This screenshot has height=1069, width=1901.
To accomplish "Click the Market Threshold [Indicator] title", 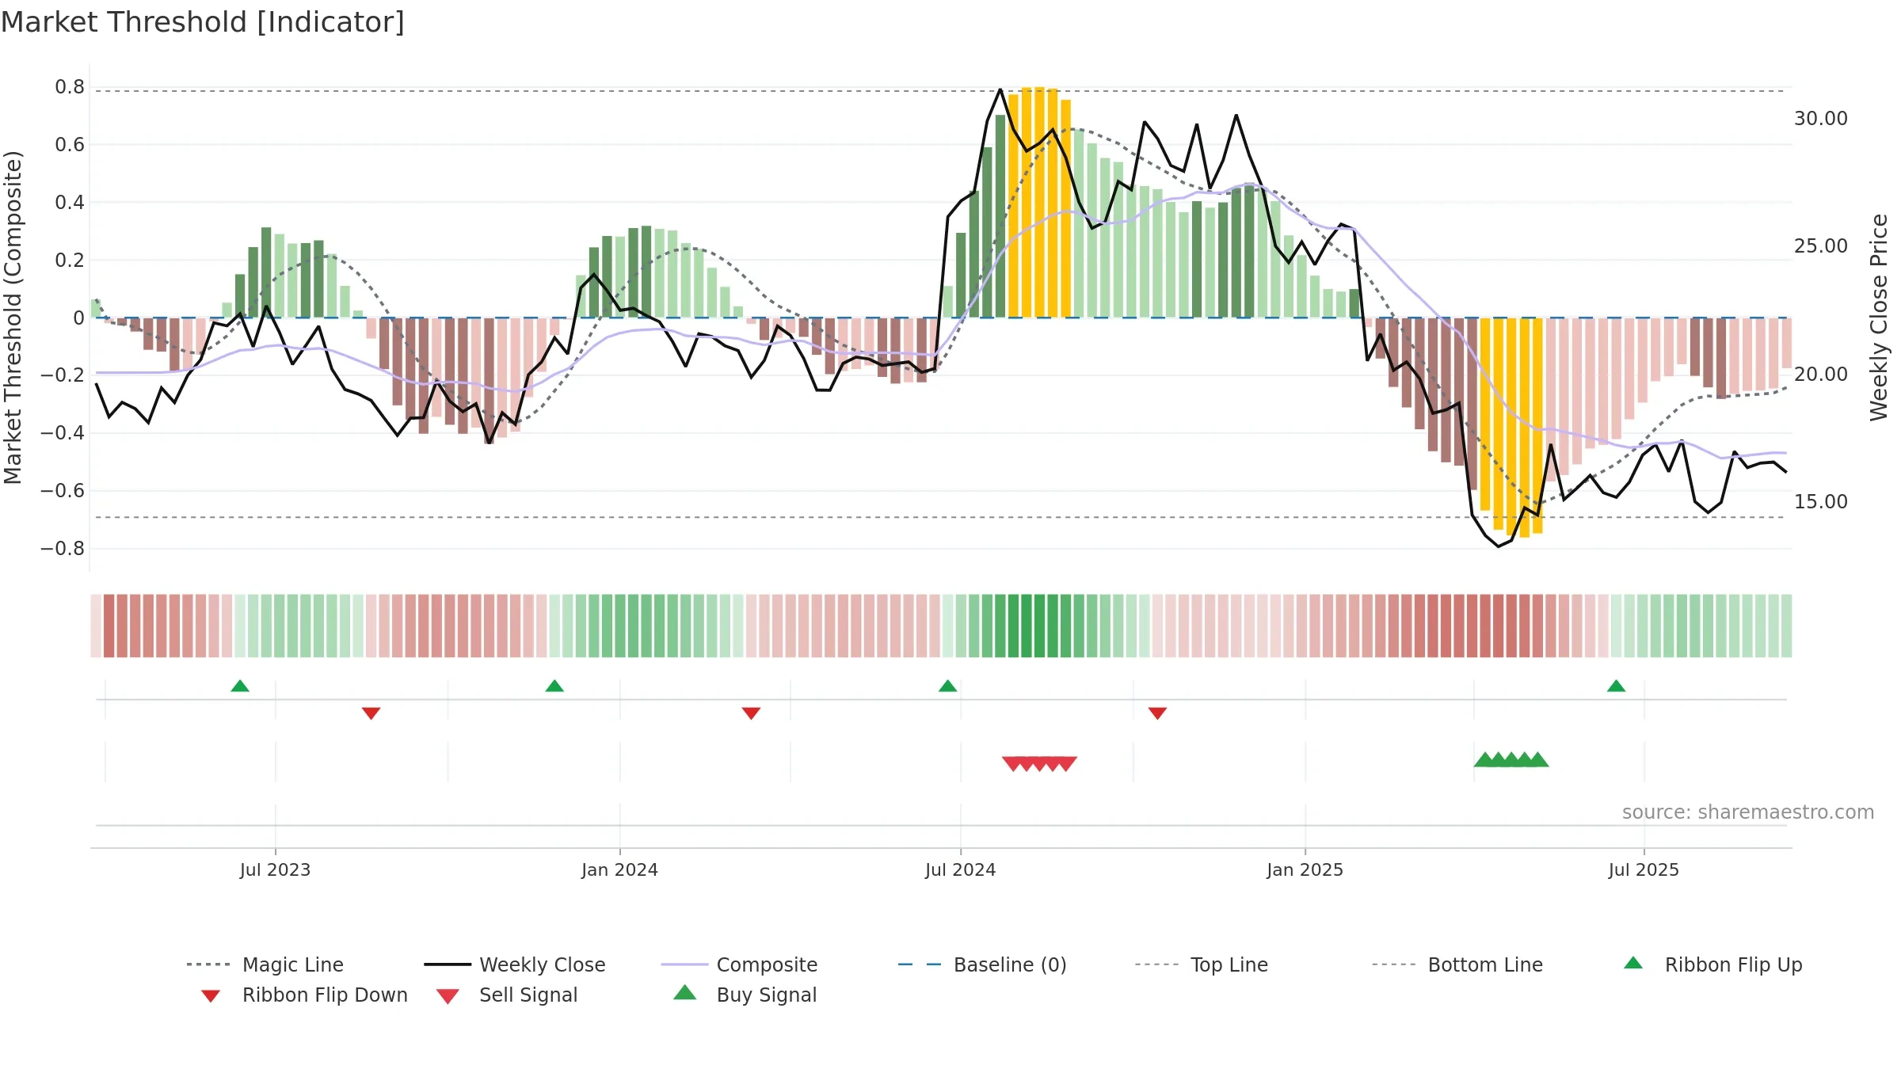I will (x=203, y=22).
